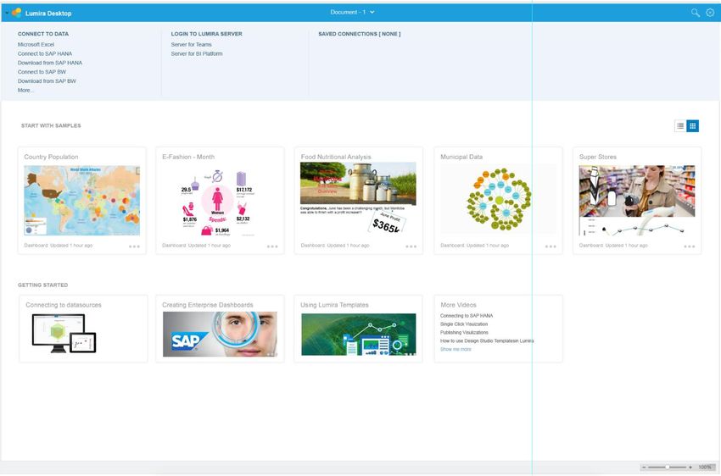The width and height of the screenshot is (721, 476).
Task: Open the options dots on the Country Population card
Action: click(134, 246)
